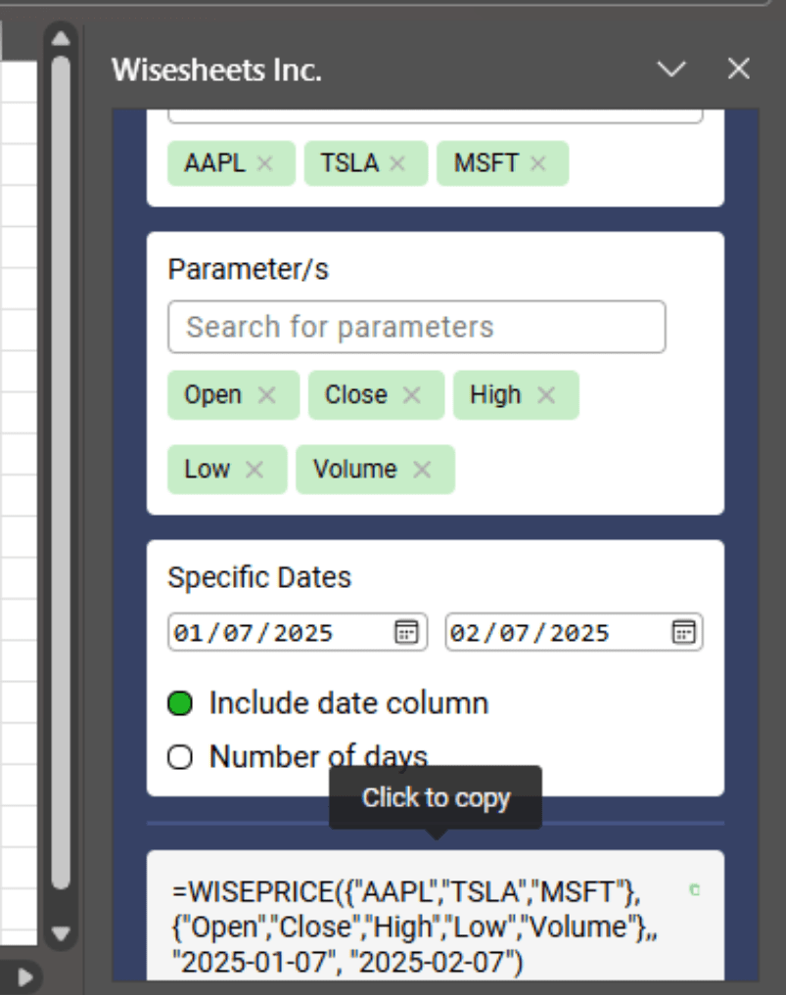Remove the MSFT ticker chip

(537, 163)
